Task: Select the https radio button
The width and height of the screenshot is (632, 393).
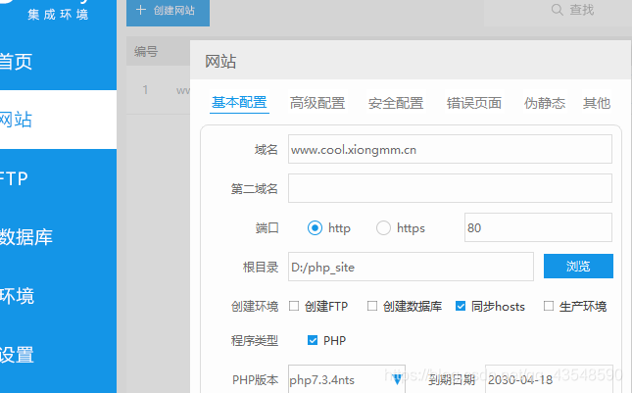Action: tap(383, 227)
